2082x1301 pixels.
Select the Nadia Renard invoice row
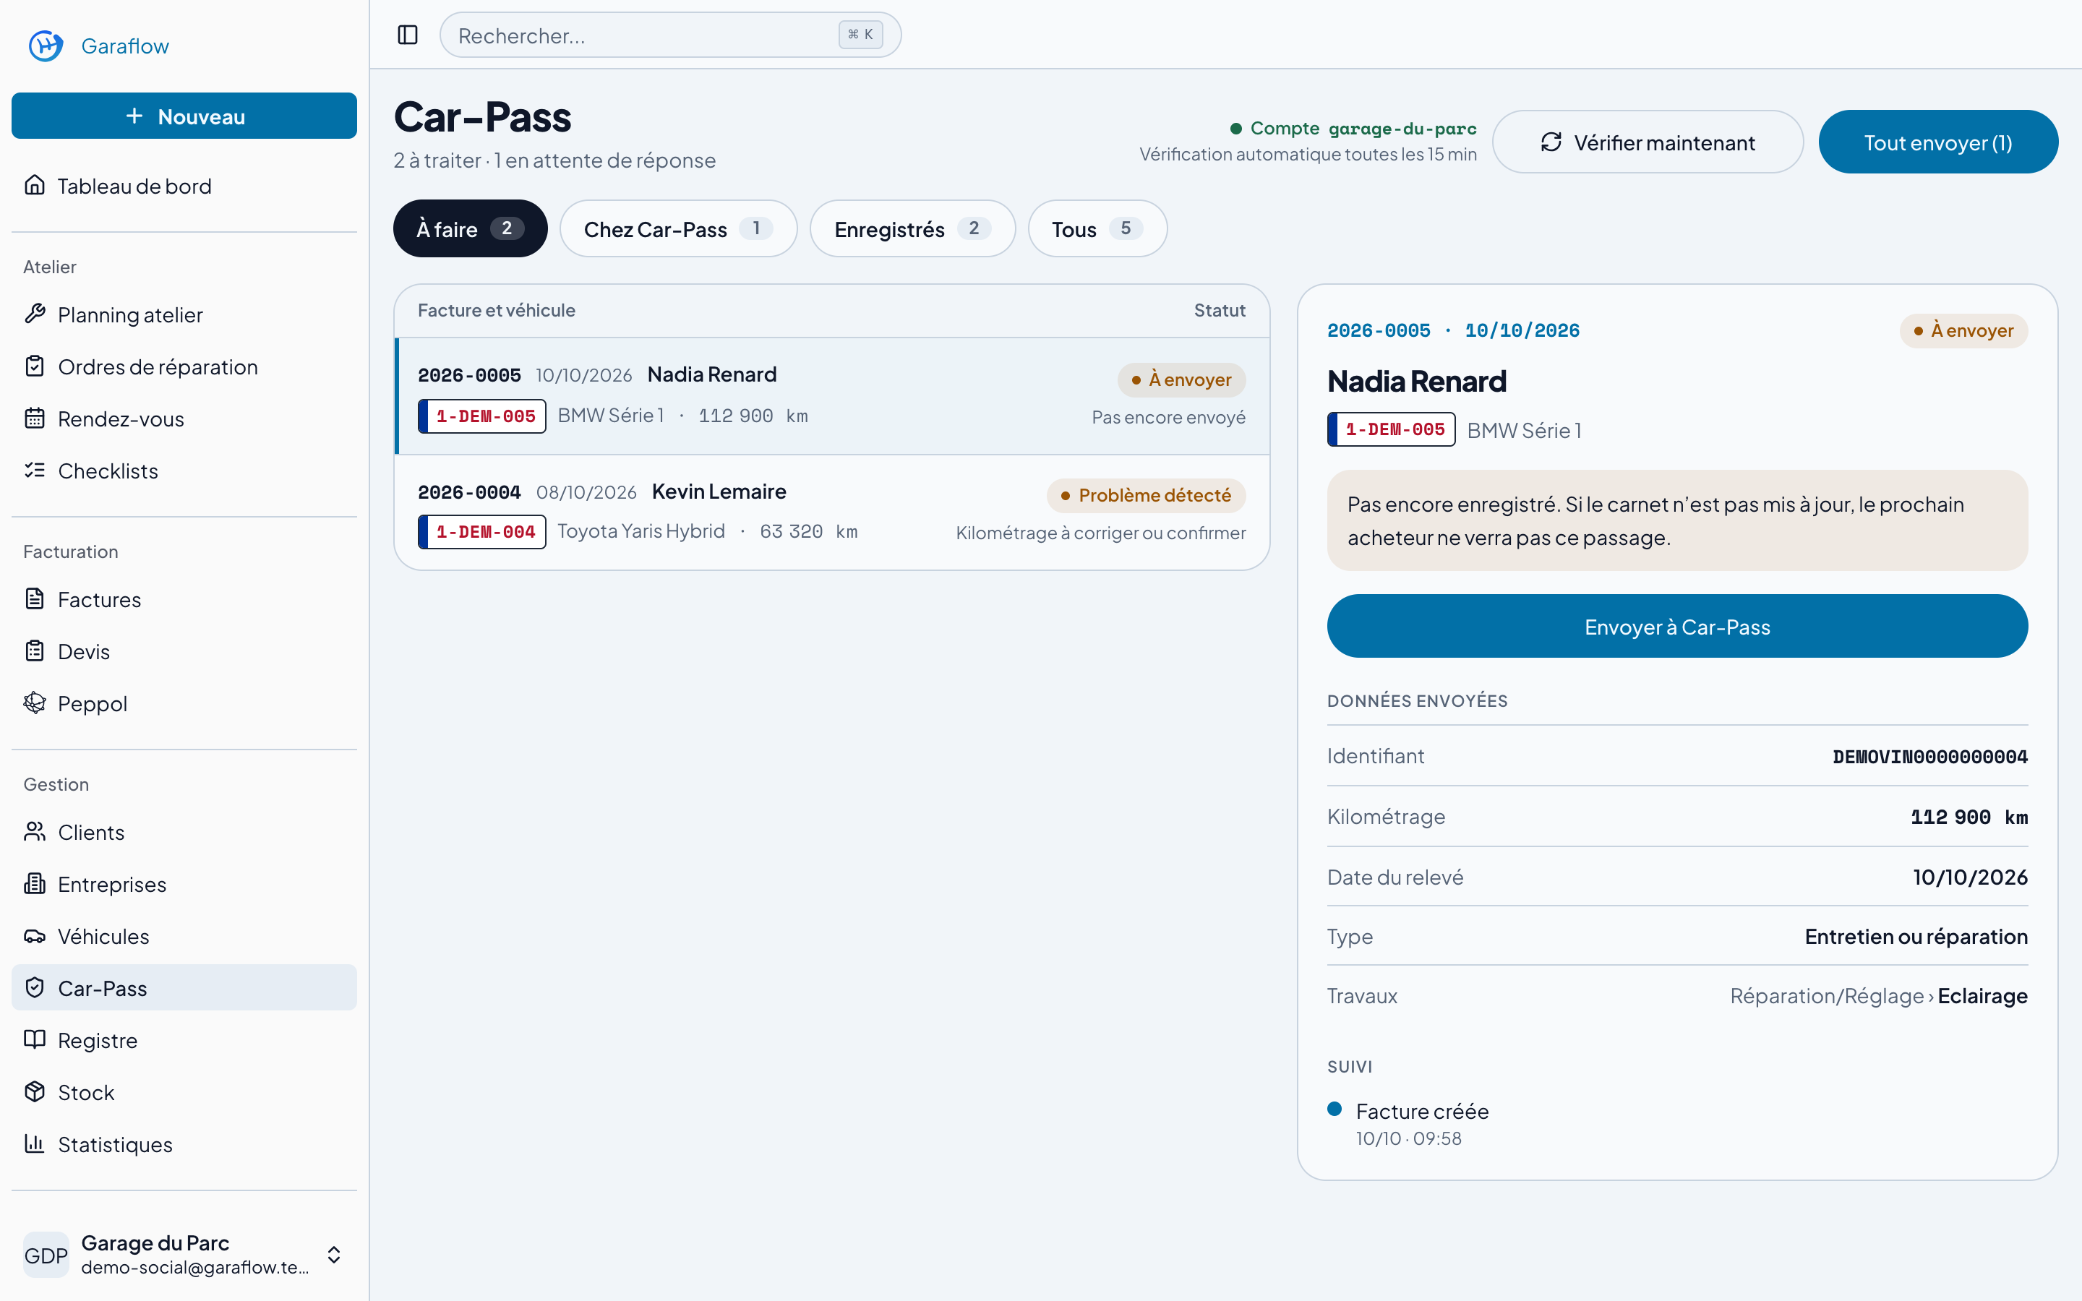point(832,396)
